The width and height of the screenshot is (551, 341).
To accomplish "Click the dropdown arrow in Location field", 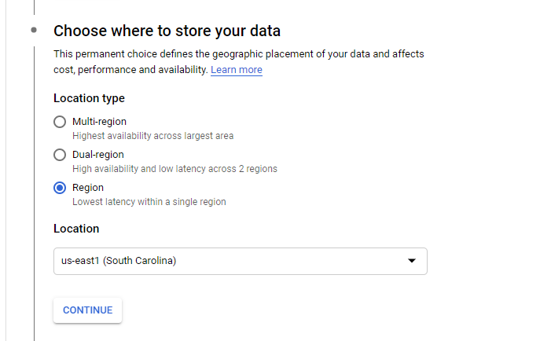I will [412, 261].
